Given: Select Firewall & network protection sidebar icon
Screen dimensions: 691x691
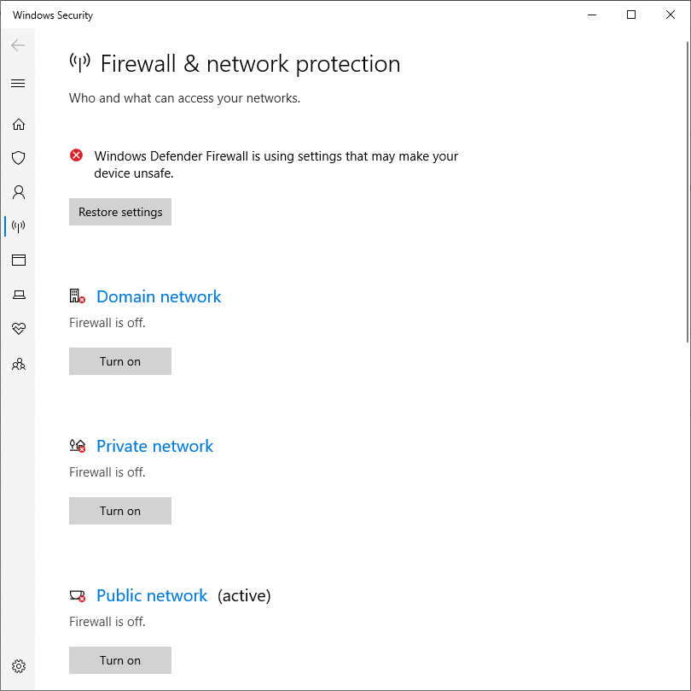Looking at the screenshot, I should [19, 226].
